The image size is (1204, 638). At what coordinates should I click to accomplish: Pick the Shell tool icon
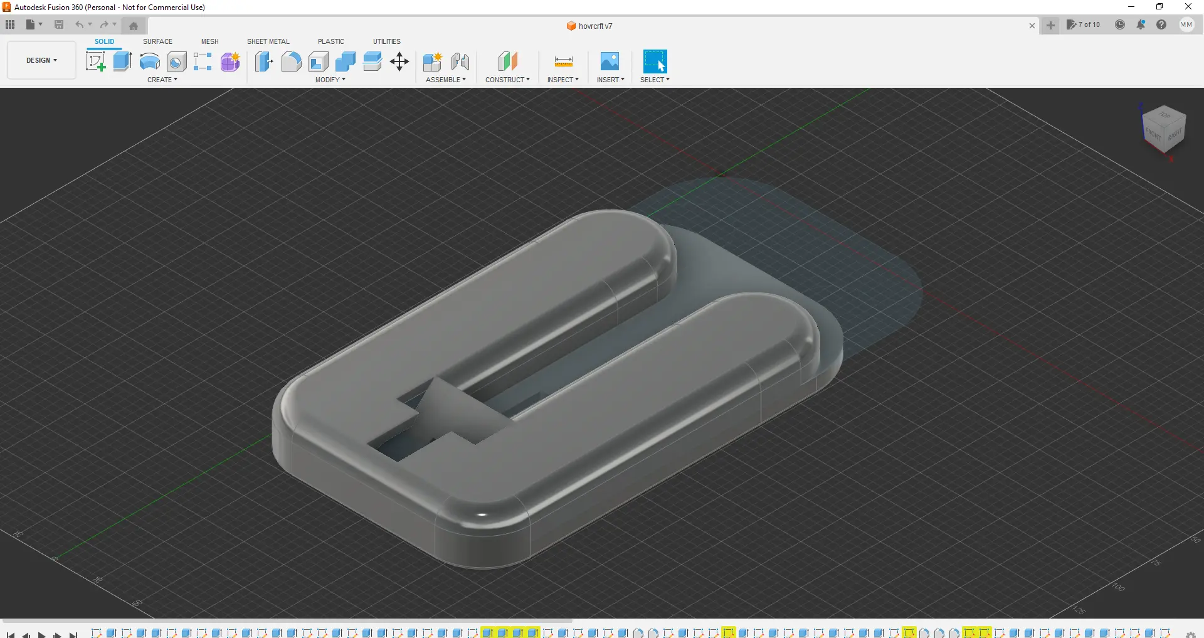tap(318, 61)
